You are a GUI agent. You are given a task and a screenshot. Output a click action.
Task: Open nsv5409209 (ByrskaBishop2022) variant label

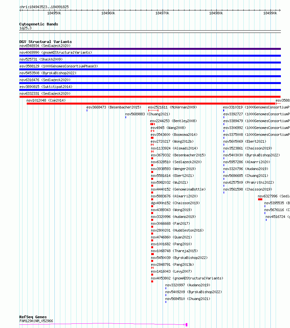pos(194,292)
